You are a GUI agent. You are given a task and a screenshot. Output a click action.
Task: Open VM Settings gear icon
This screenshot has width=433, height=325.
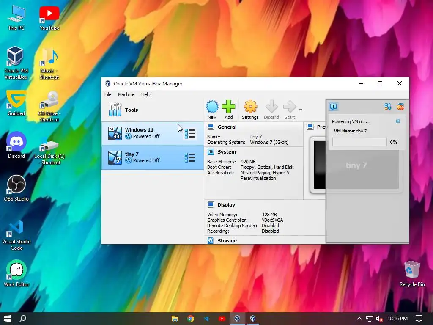pyautogui.click(x=250, y=110)
